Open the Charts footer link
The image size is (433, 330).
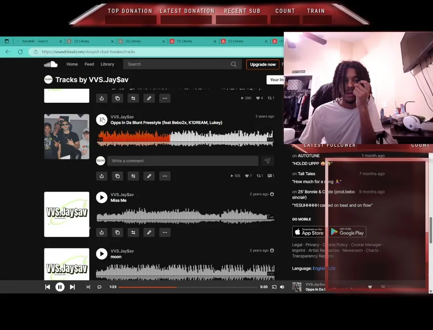(x=372, y=251)
